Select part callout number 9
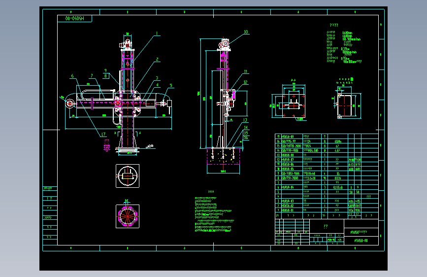Image resolution: width=427 pixels, height=277 pixels. coord(106,70)
